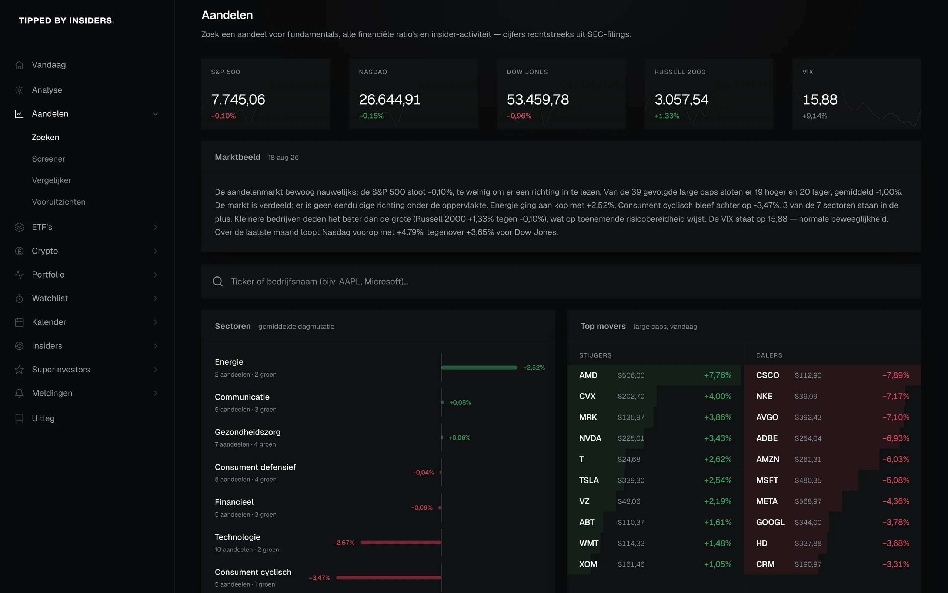Click the search magnifier icon
Screen dimensions: 948x593
(x=218, y=282)
